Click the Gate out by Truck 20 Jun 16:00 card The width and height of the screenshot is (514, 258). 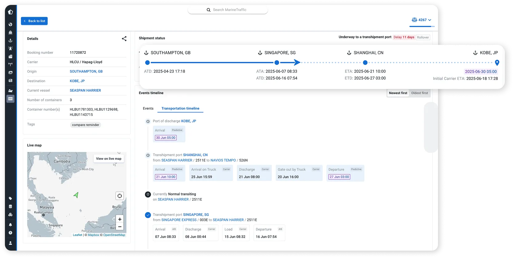point(299,173)
